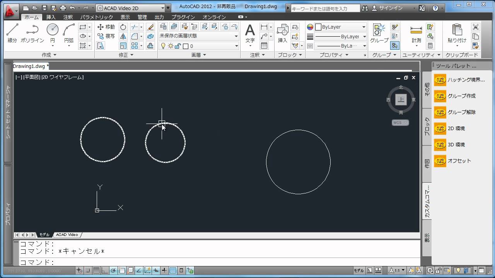This screenshot has height=278, width=495.
Task: Toggle Polar tracking in status bar
Action: 113,270
